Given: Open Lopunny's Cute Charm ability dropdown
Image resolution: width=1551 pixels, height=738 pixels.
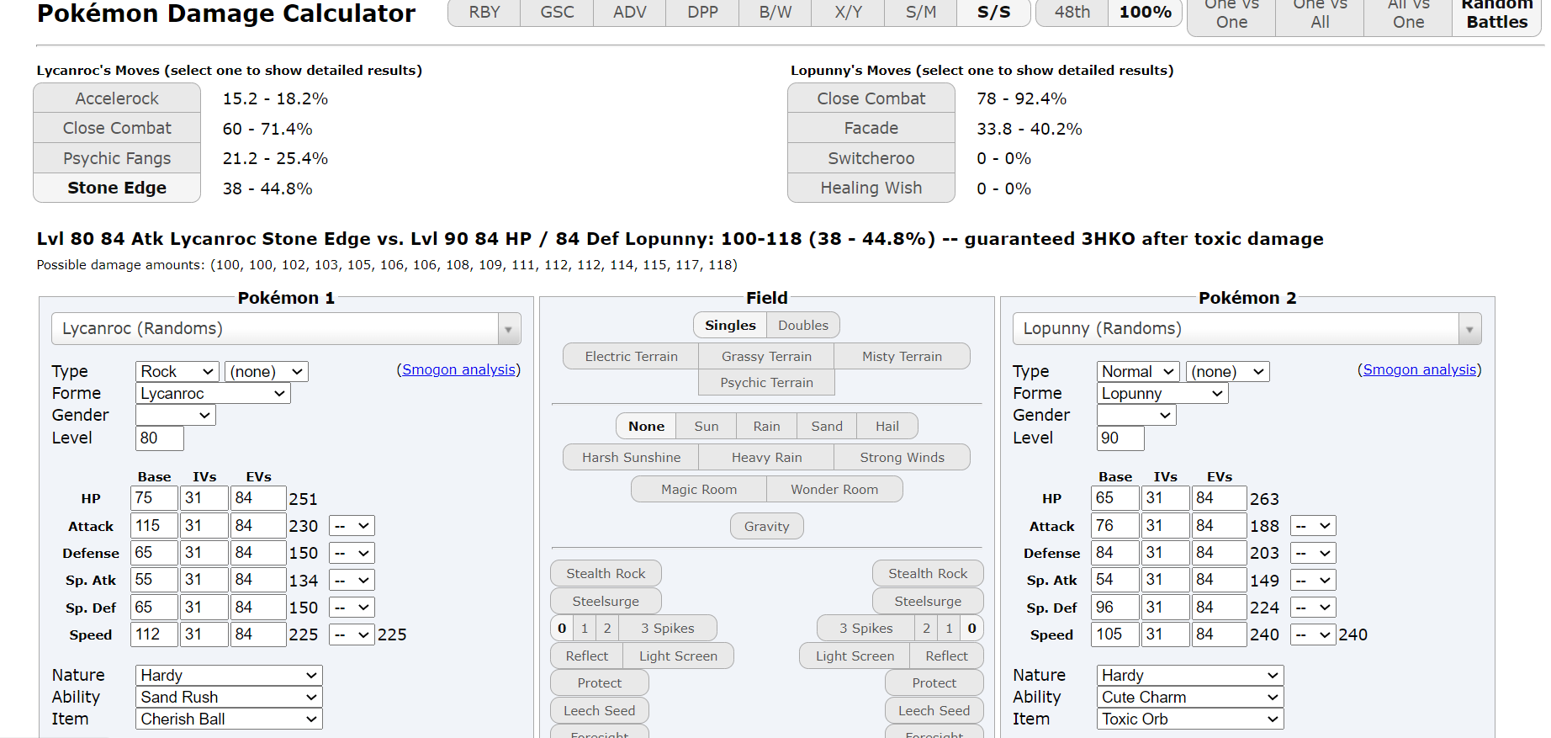Looking at the screenshot, I should point(1190,697).
